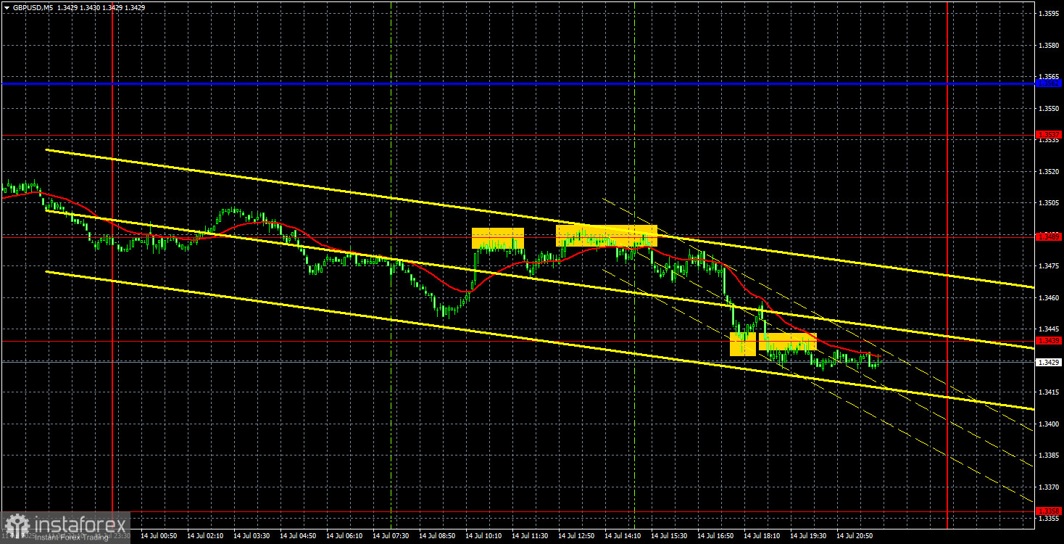Click the 1.3550 price axis label
The width and height of the screenshot is (1064, 544).
[x=1048, y=108]
